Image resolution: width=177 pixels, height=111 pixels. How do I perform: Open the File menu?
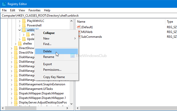coord(4,10)
